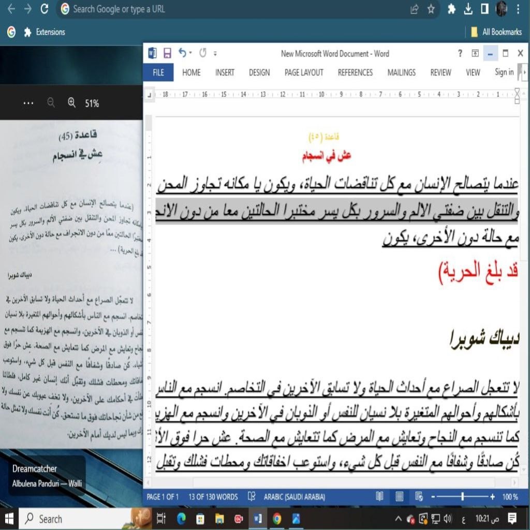Click the red text قد بلغ الحرية in document
Image resolution: width=530 pixels, height=530 pixels.
click(478, 272)
